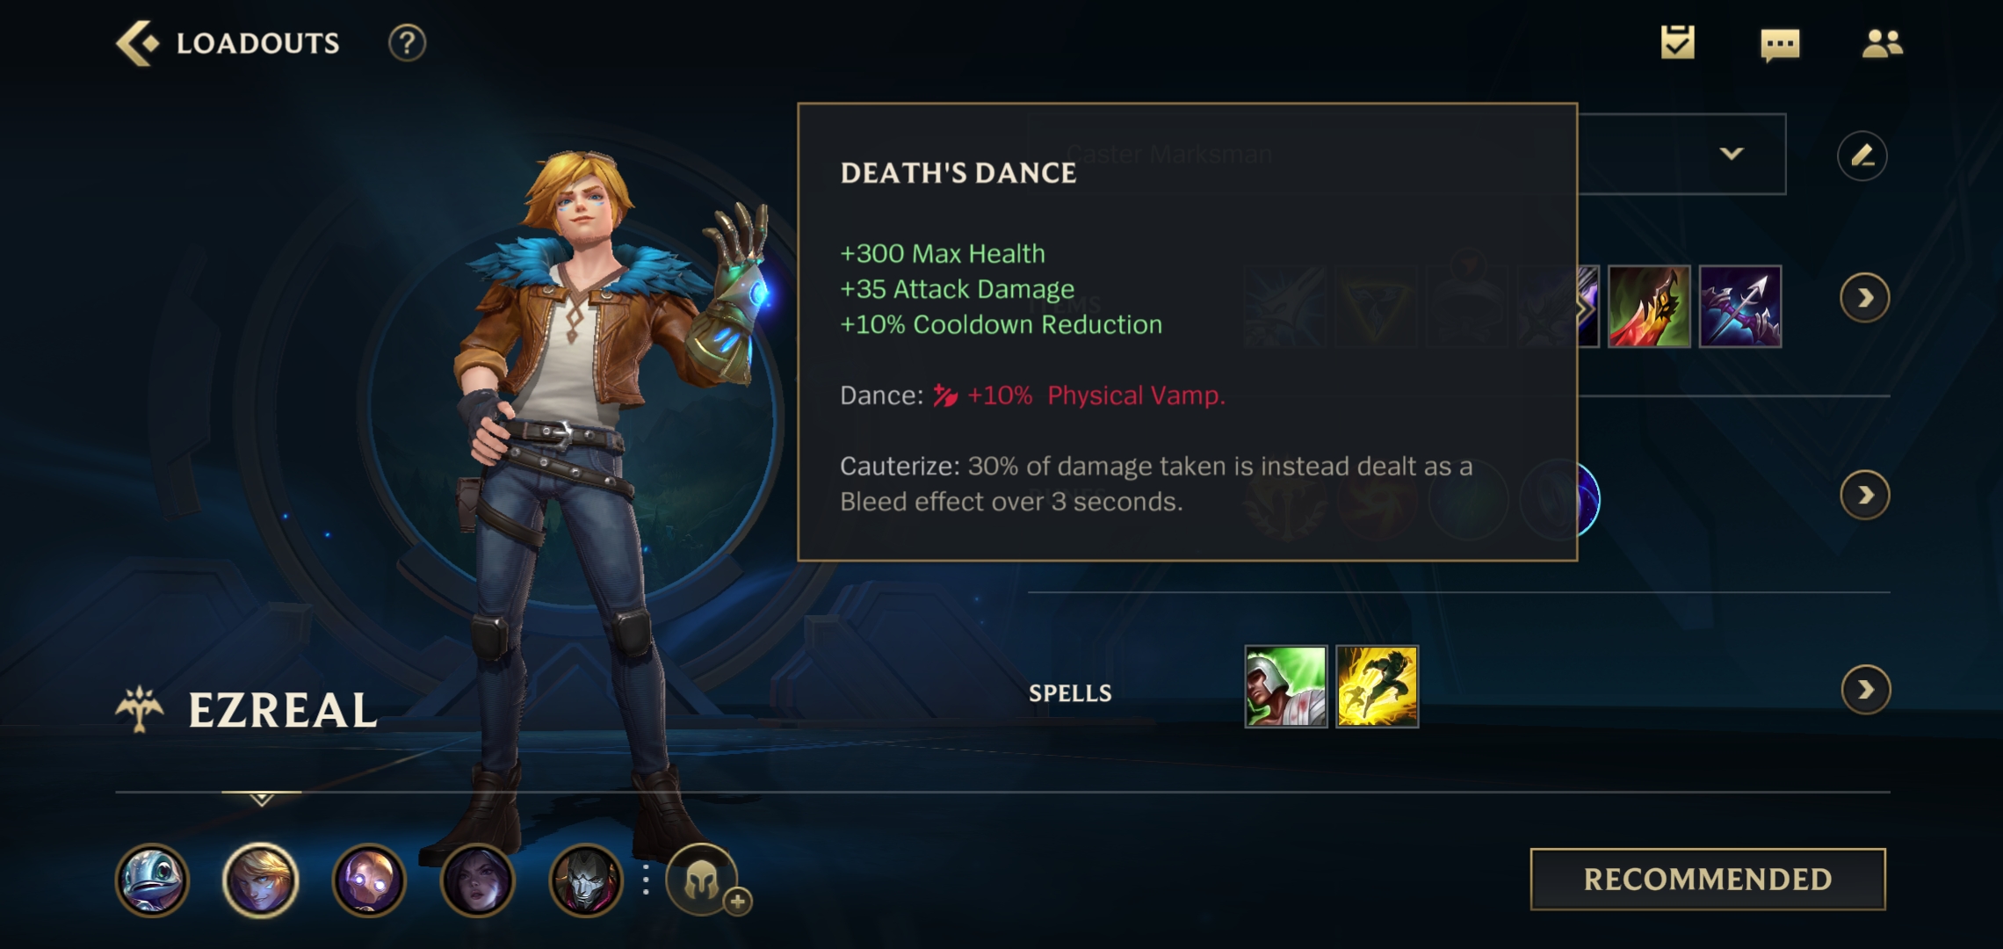Select the purple trident item icon

coord(1740,306)
